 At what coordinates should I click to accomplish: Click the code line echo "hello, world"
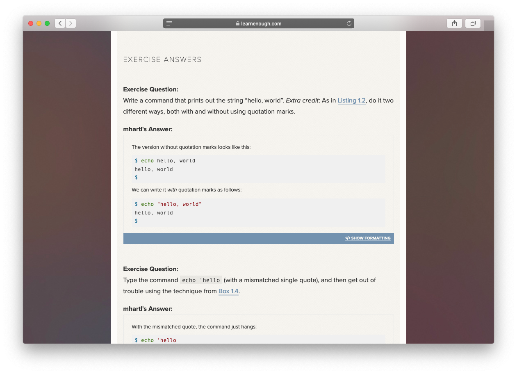click(171, 204)
